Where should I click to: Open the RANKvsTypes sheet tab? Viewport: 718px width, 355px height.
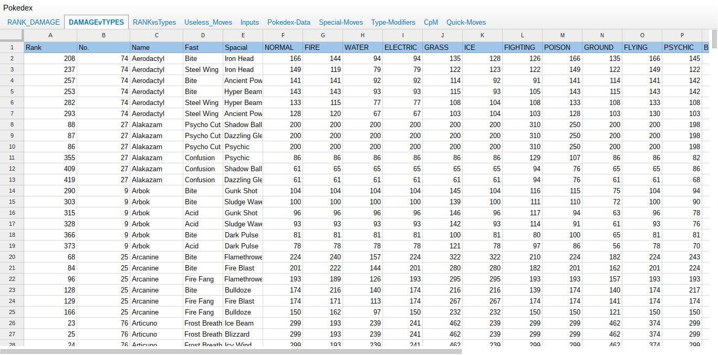[x=154, y=22]
